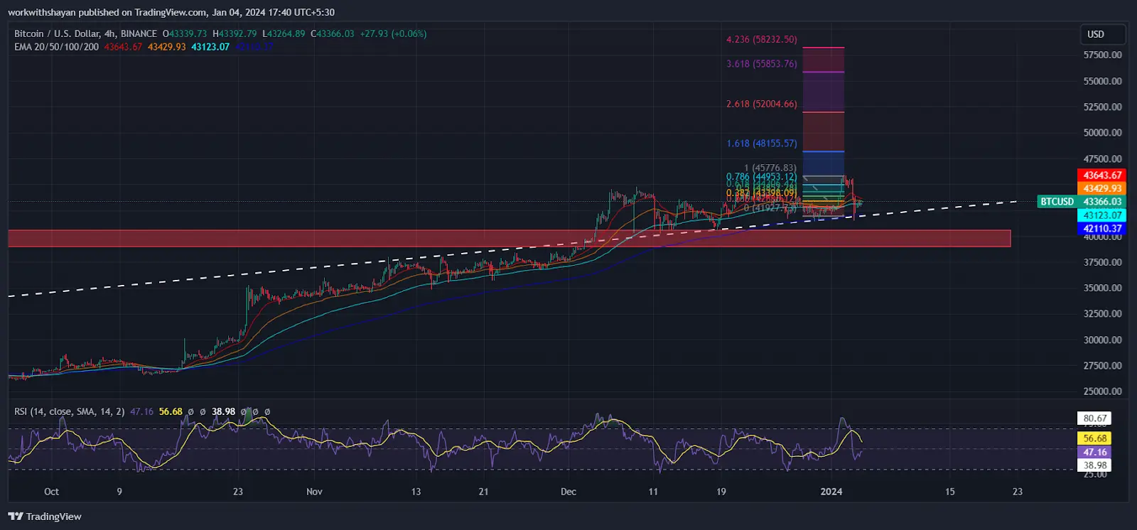Screen dimensions: 1137x530
Task: Select the 19 date label on time axis
Action: click(x=721, y=492)
